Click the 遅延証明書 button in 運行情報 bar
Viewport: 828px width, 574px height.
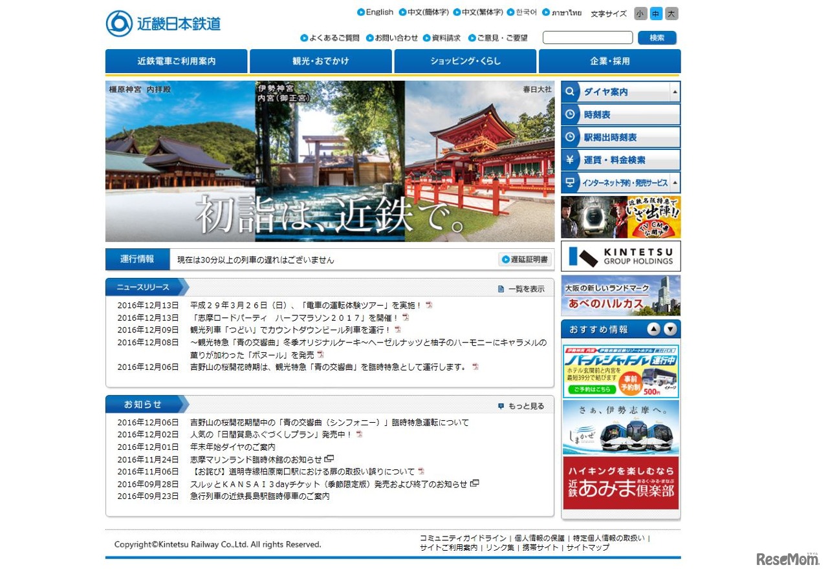coord(524,259)
